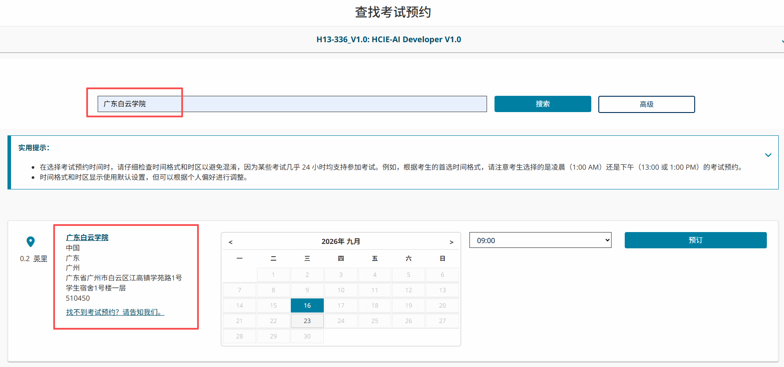Select September 23 in the calendar
This screenshot has width=784, height=367.
pyautogui.click(x=307, y=321)
